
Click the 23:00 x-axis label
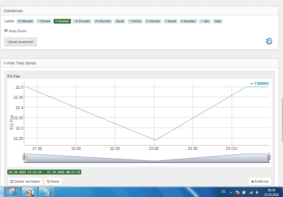154,148
